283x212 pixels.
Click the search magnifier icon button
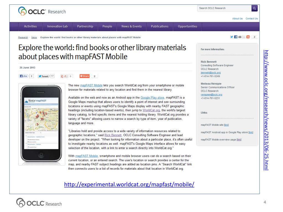click(x=254, y=8)
